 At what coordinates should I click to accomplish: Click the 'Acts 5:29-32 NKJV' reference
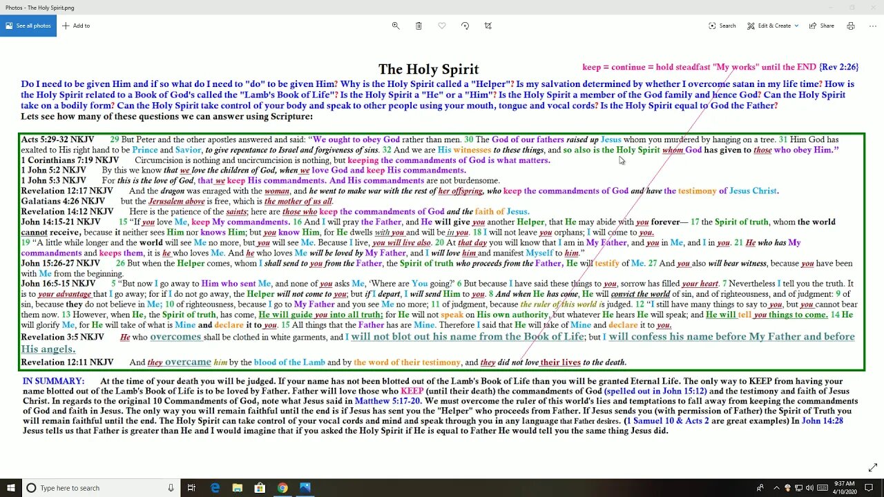[57, 139]
